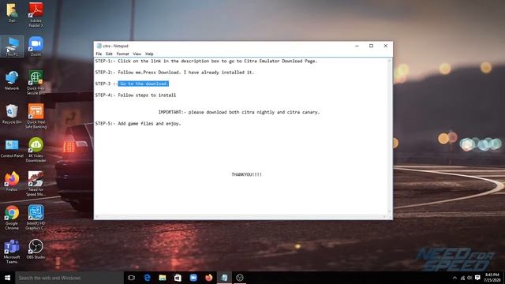Screen dimensions: 505x284
Task: Show hidden system tray icons
Action: coord(454,278)
